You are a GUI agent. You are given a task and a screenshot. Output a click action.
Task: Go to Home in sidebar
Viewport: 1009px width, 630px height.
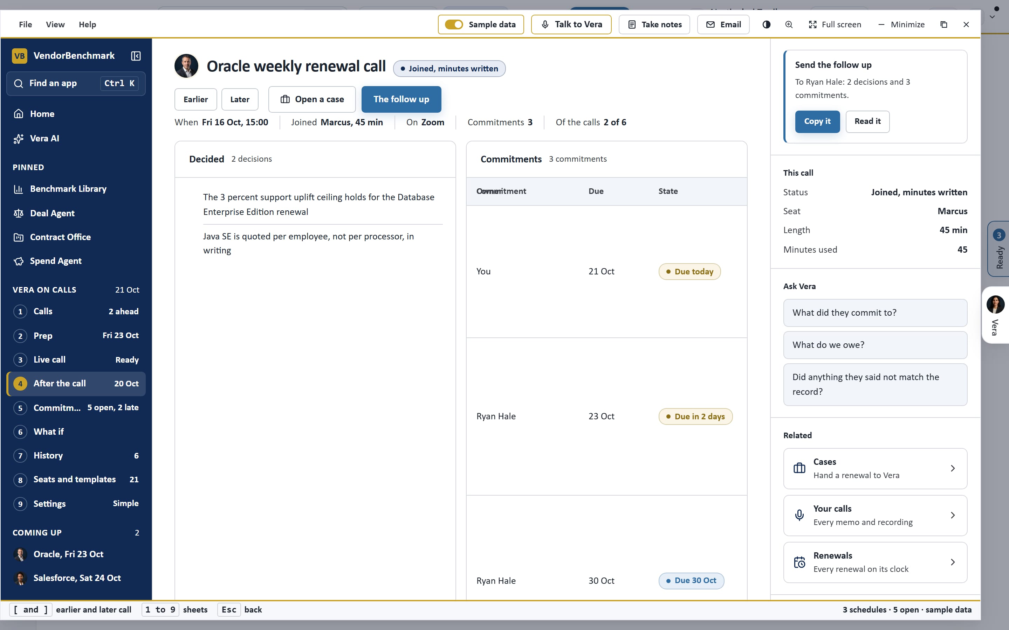pos(76,114)
